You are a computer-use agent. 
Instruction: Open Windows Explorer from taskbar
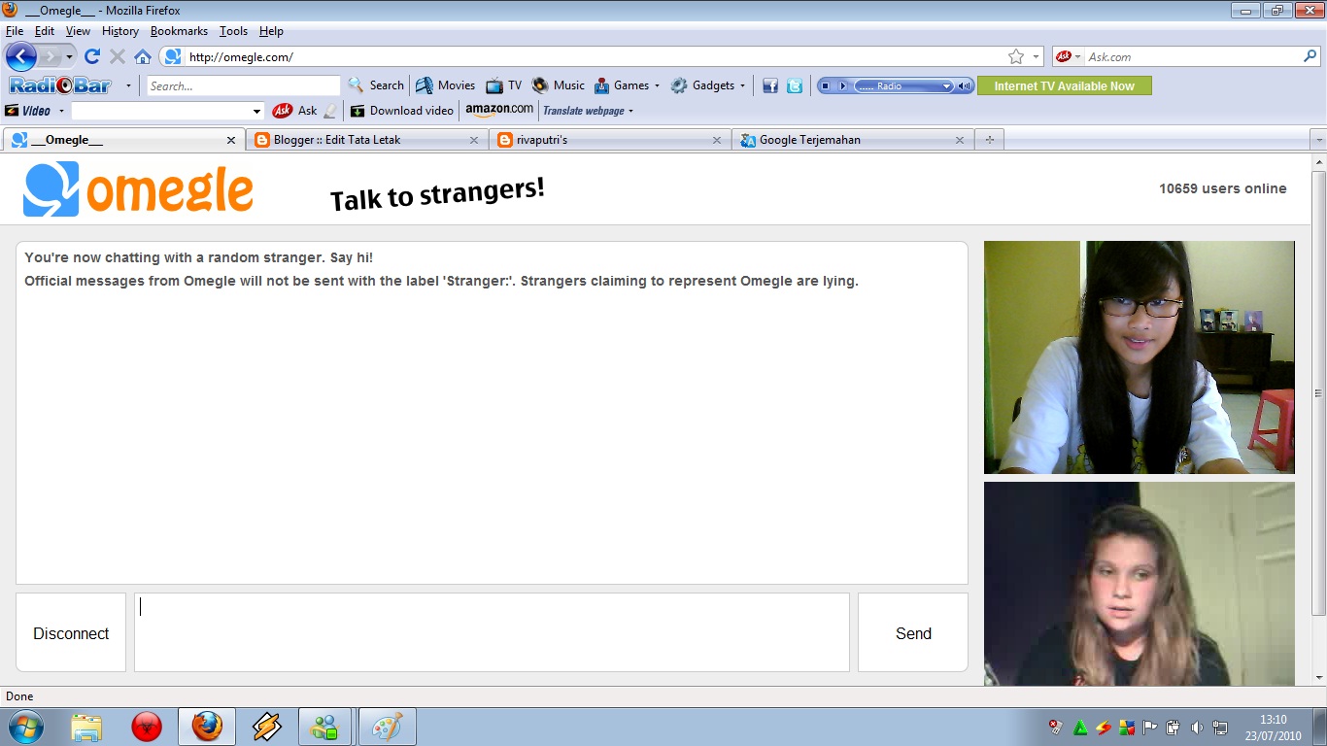coord(86,727)
